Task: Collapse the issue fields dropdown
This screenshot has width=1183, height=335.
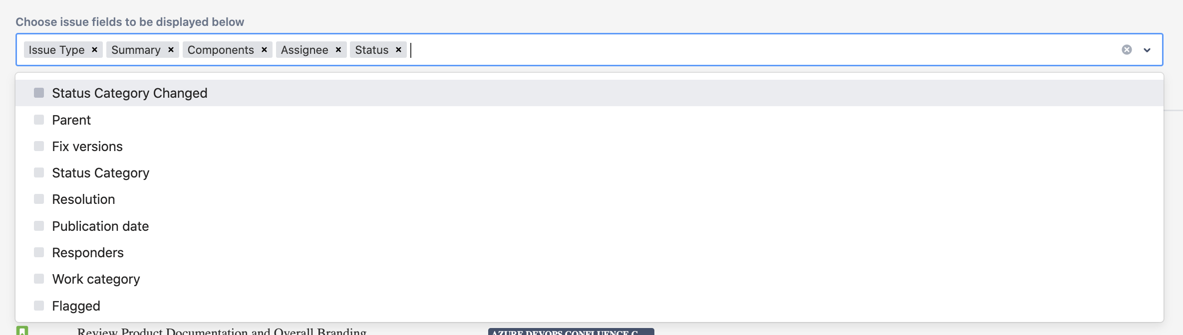Action: coord(1147,50)
